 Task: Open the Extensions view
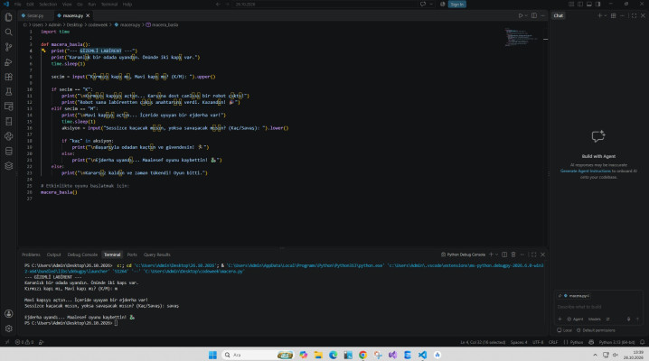(x=9, y=77)
